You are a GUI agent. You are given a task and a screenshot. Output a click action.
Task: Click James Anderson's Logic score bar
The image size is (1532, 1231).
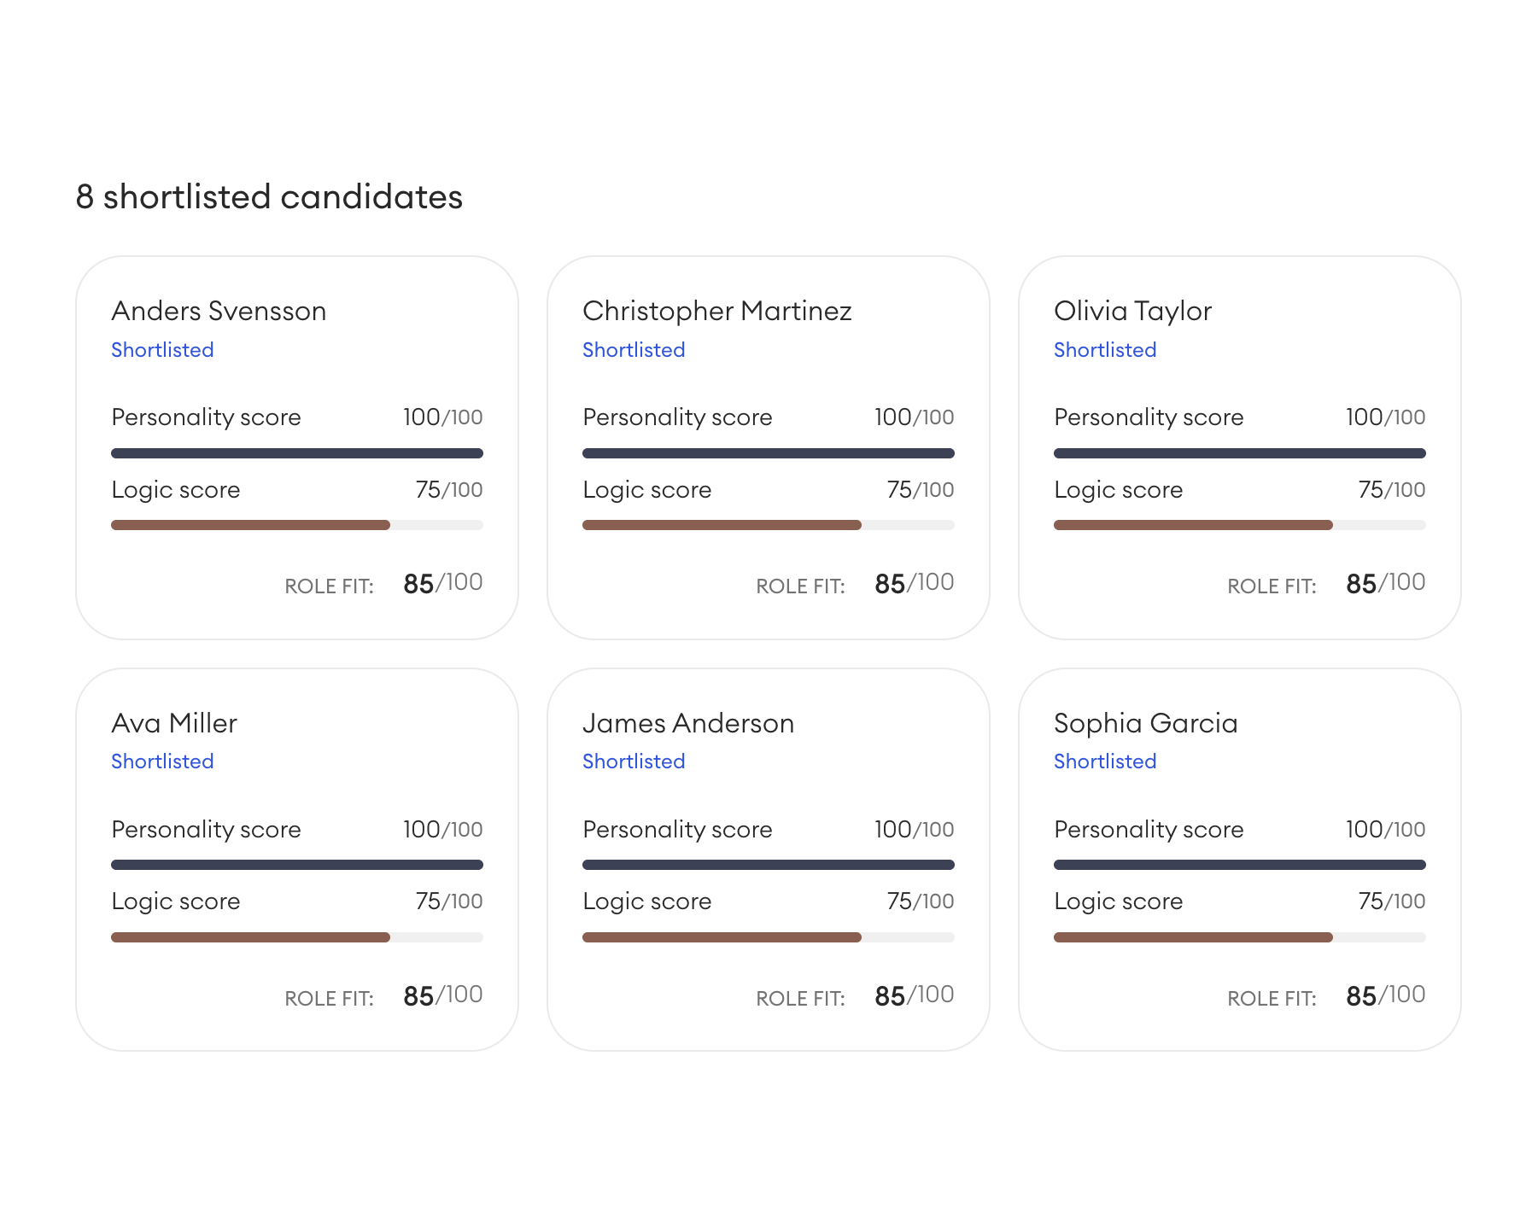(x=769, y=937)
